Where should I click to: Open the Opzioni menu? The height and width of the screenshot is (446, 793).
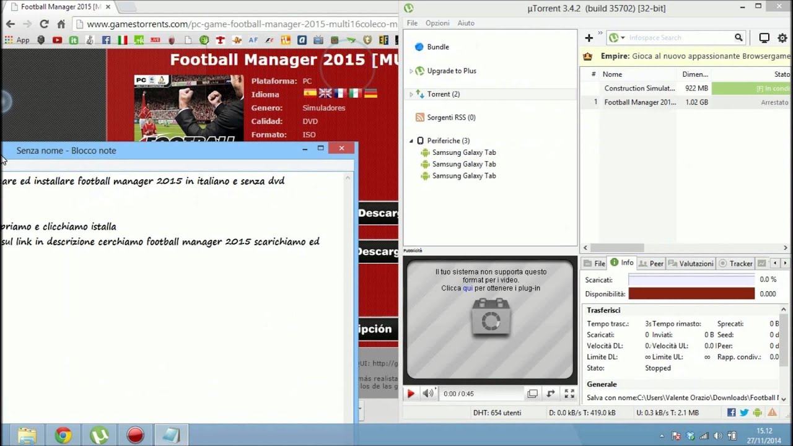click(437, 23)
